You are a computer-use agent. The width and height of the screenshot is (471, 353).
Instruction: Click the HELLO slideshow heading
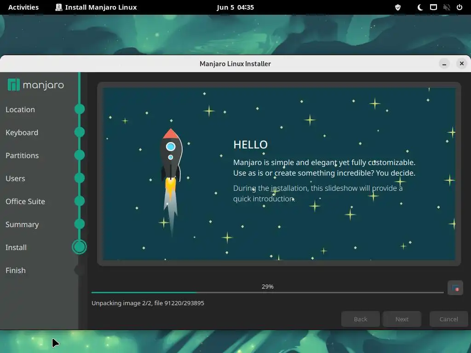(251, 145)
